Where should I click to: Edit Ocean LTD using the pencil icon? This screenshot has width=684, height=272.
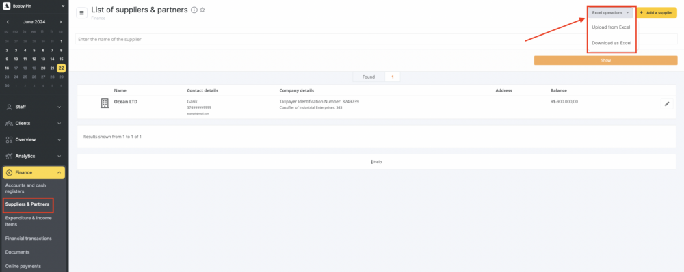666,104
